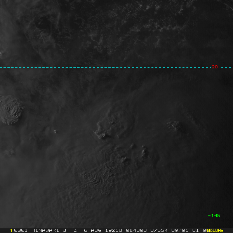Image resolution: width=233 pixels, height=233 pixels.
Task: Click the rippled wave clouds near bottom center
Action: tap(97, 178)
